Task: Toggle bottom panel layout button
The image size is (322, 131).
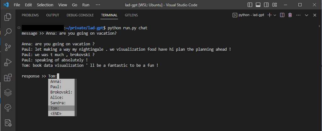Action: coord(258,5)
